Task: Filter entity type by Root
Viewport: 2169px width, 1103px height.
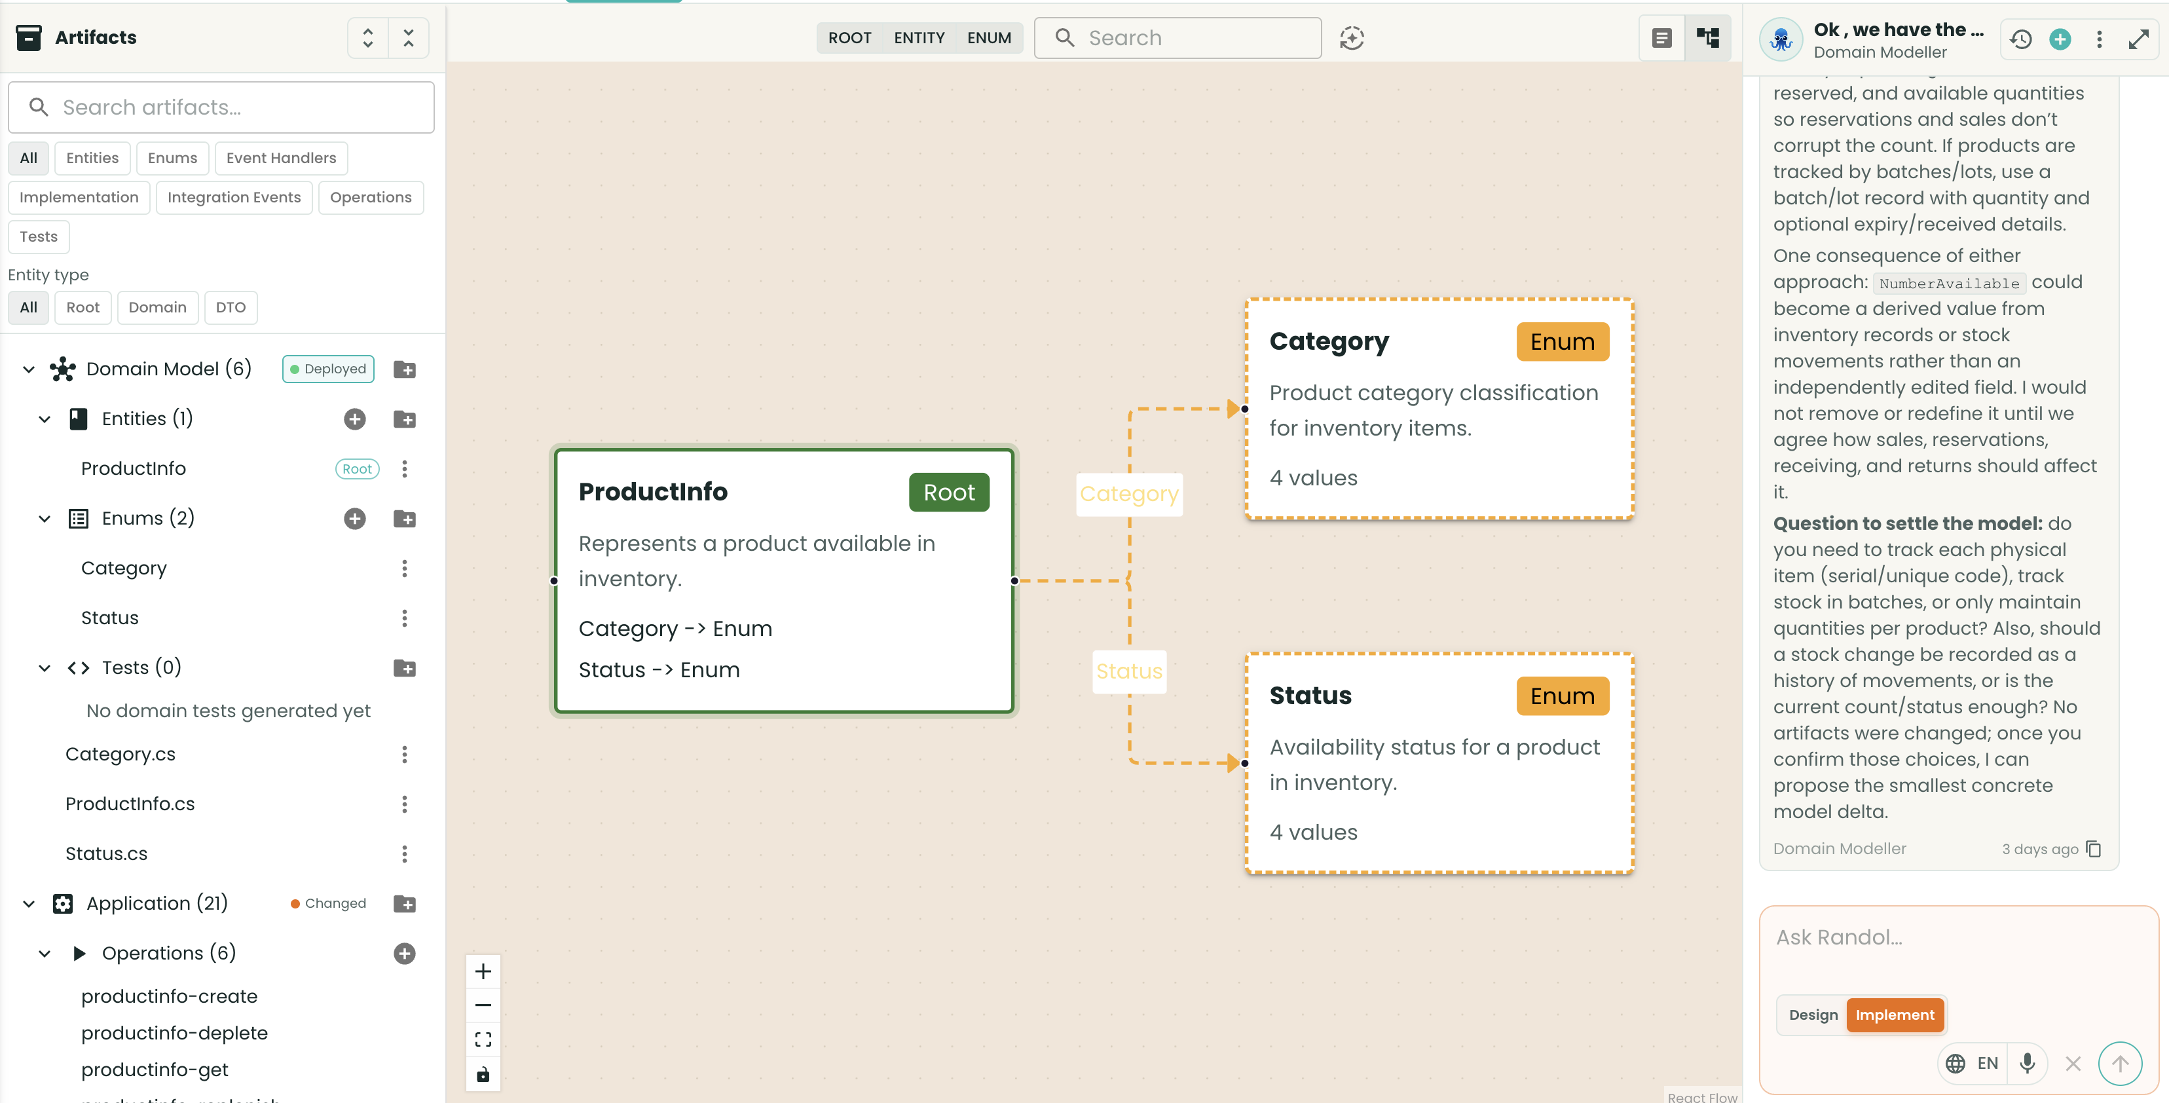Action: [83, 307]
